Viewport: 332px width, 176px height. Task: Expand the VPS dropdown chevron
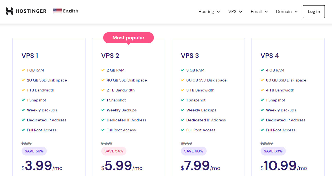point(241,12)
